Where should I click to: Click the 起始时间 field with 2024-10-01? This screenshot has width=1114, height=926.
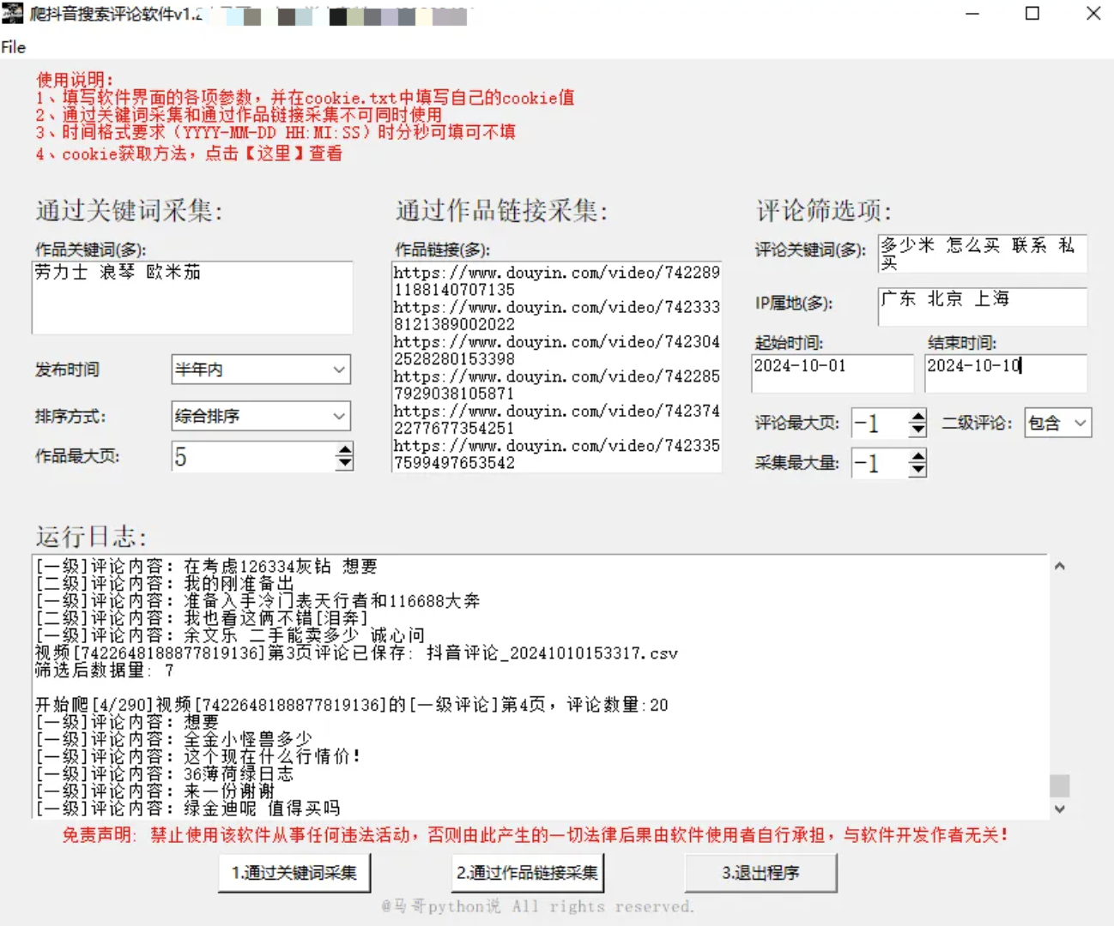pyautogui.click(x=832, y=374)
